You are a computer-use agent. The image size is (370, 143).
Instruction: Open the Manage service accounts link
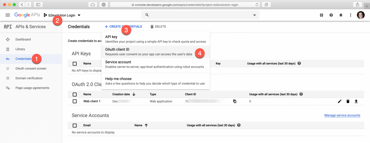pyautogui.click(x=342, y=115)
